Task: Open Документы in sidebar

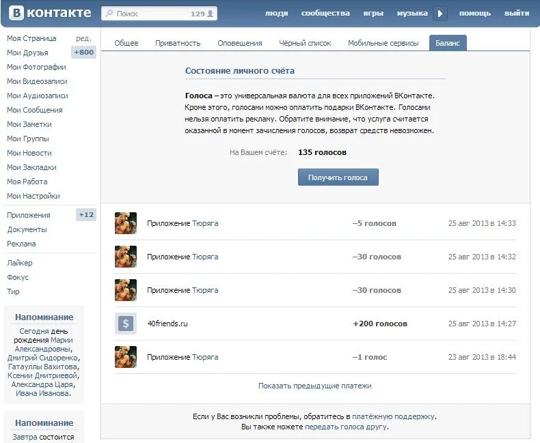Action: (27, 229)
